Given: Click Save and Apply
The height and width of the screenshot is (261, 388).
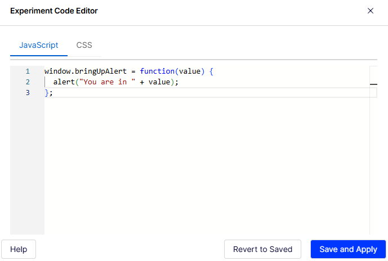Looking at the screenshot, I should tap(348, 249).
